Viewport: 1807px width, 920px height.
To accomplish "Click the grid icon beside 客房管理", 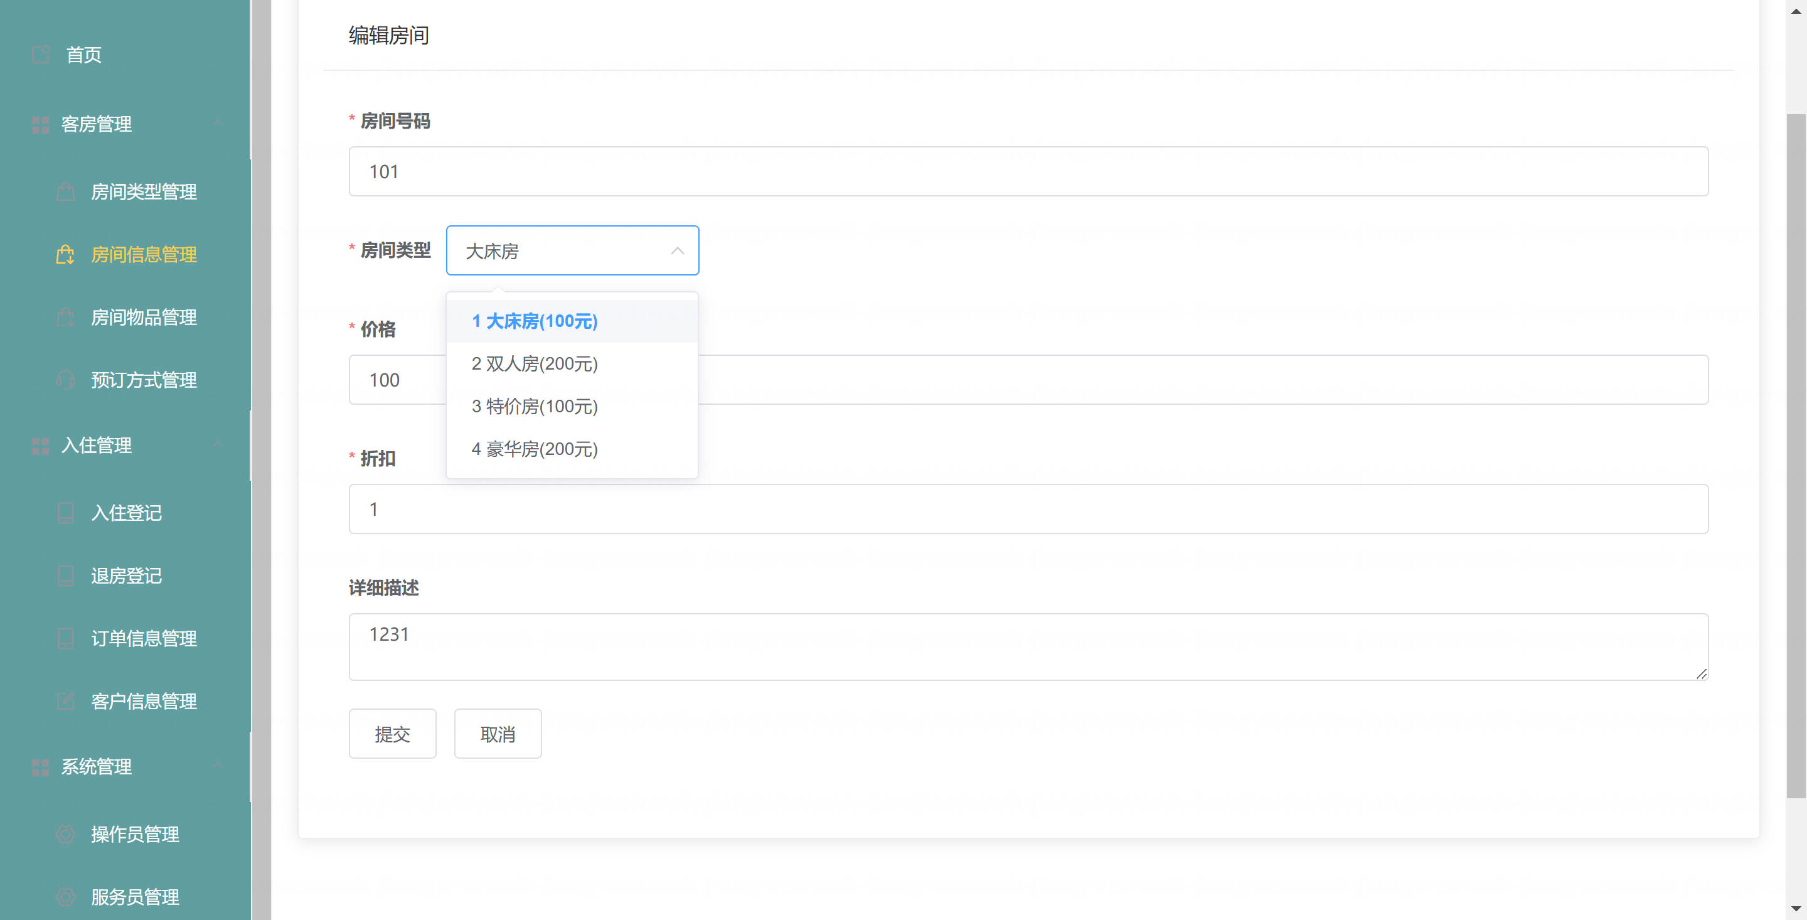I will (40, 125).
